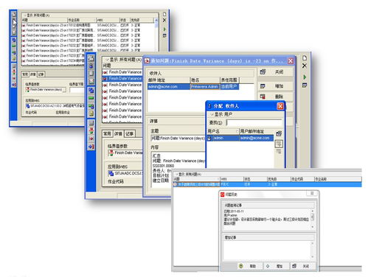Switch to the 记事 tab in the middle window

[x=129, y=133]
